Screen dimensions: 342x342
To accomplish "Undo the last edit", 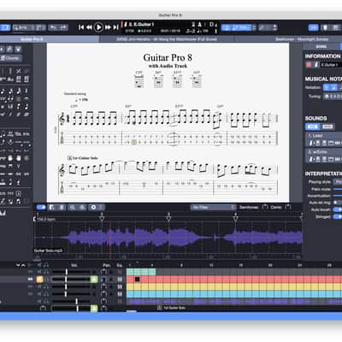I will 53,27.
